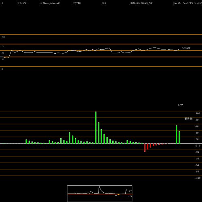The height and width of the screenshot is (202, 202).
Task: Click the tallest green MR histogram bar
Action: [96, 127]
